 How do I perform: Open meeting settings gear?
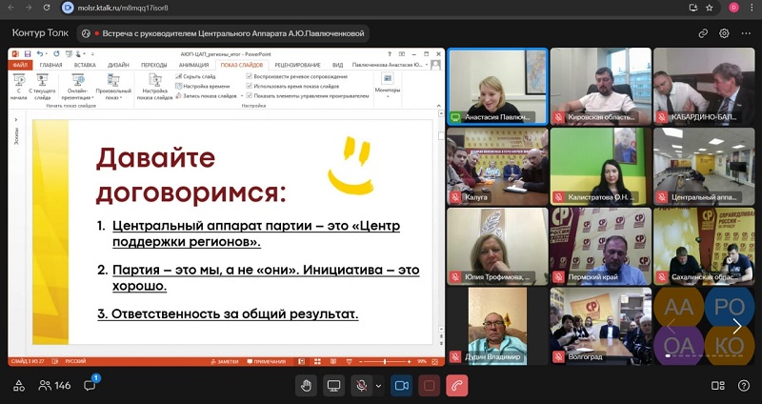[x=724, y=32]
